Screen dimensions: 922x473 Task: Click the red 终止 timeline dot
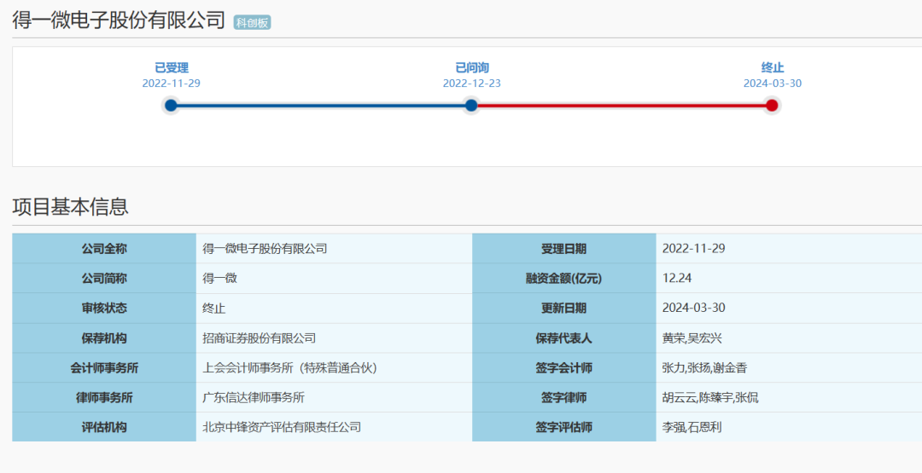(772, 106)
